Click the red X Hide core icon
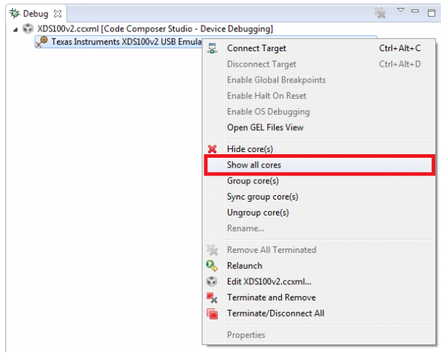441x353 pixels. (212, 149)
